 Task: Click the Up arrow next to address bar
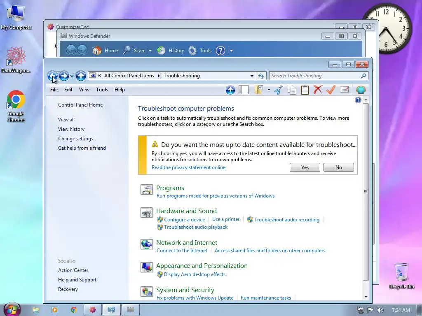pos(81,76)
